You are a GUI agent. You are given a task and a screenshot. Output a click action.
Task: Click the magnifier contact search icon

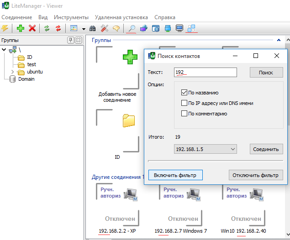[x=132, y=28]
